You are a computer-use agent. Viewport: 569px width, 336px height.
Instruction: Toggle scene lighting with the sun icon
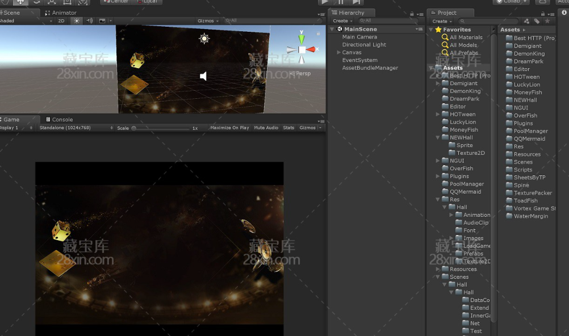77,21
